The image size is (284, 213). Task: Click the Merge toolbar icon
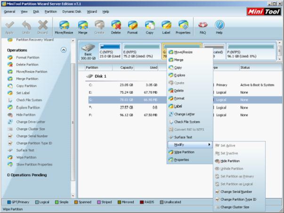coord(83,27)
